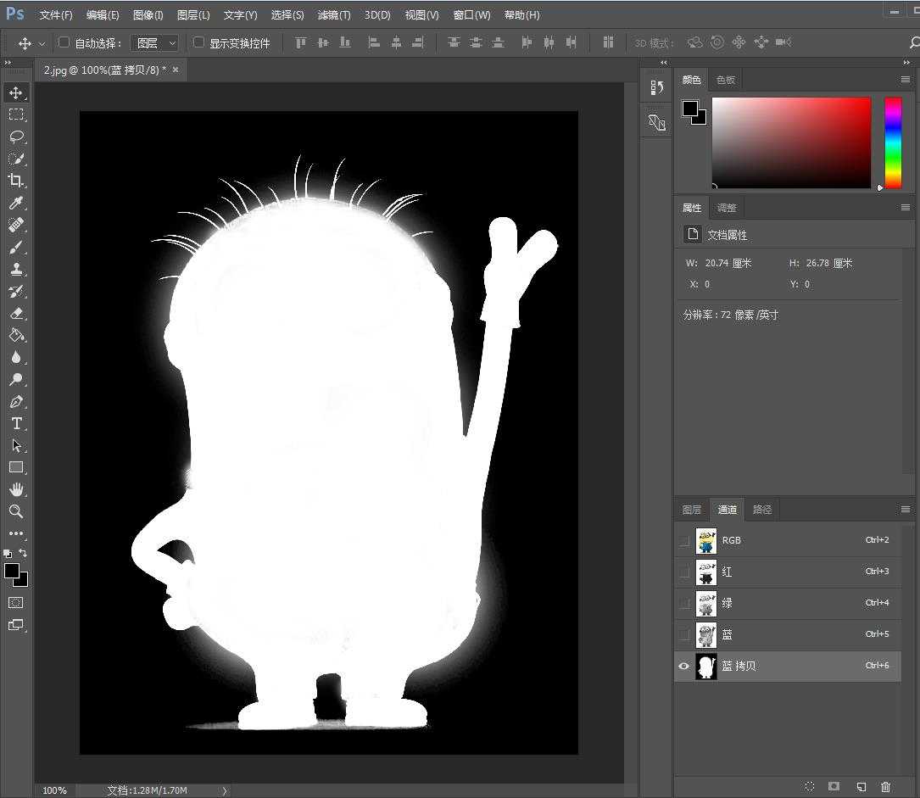This screenshot has width=920, height=798.
Task: Expand the status bar info arrow
Action: point(224,791)
